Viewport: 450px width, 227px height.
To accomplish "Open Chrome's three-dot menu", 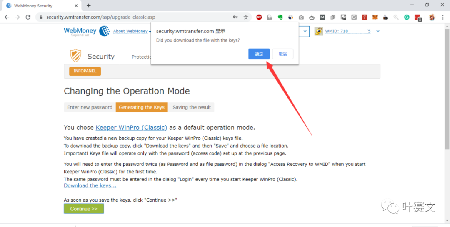I will (442, 17).
